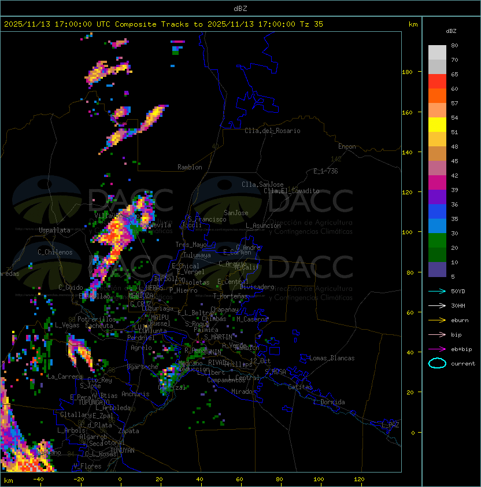
Task: Click the 'Encon' map label
Action: [x=347, y=146]
